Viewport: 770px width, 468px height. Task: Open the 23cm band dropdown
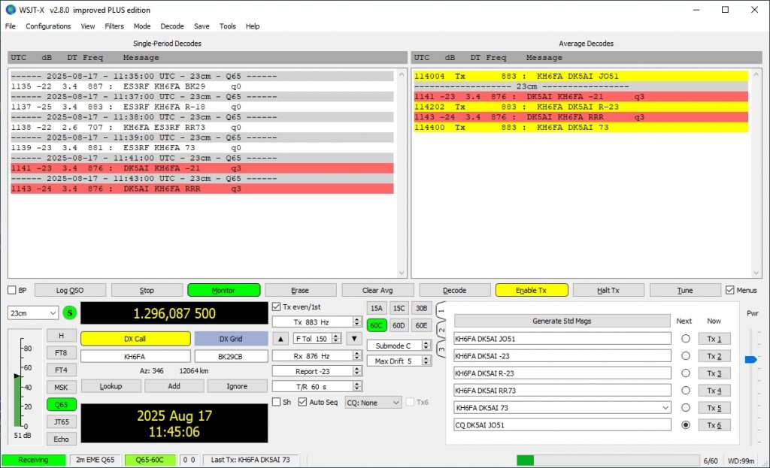pos(33,313)
